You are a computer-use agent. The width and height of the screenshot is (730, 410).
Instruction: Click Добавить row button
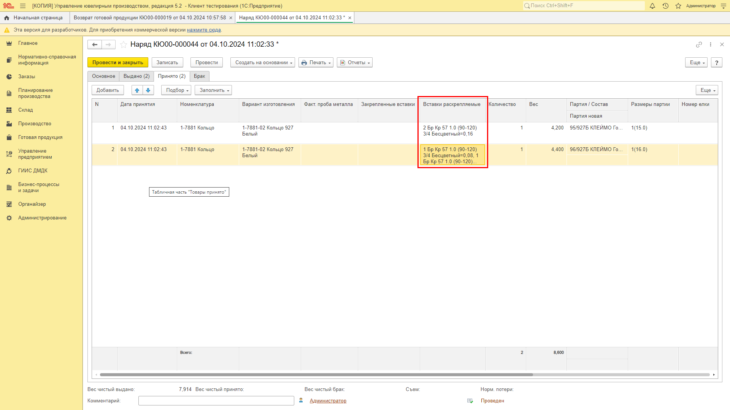point(108,90)
